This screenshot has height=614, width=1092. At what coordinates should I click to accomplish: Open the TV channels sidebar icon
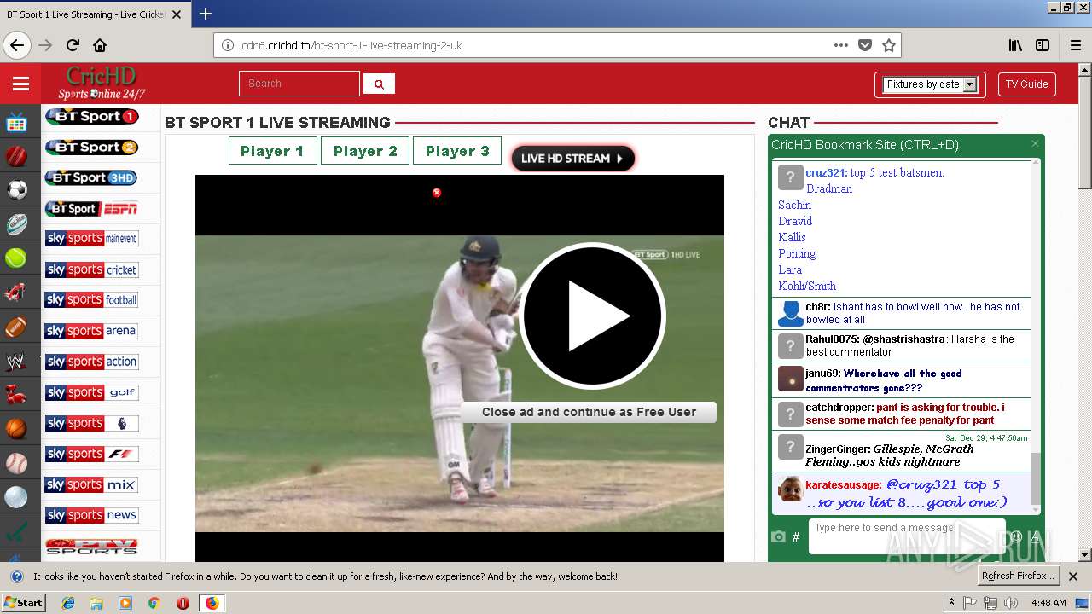16,123
